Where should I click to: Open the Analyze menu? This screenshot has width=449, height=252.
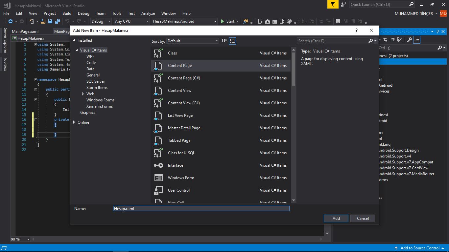[148, 13]
